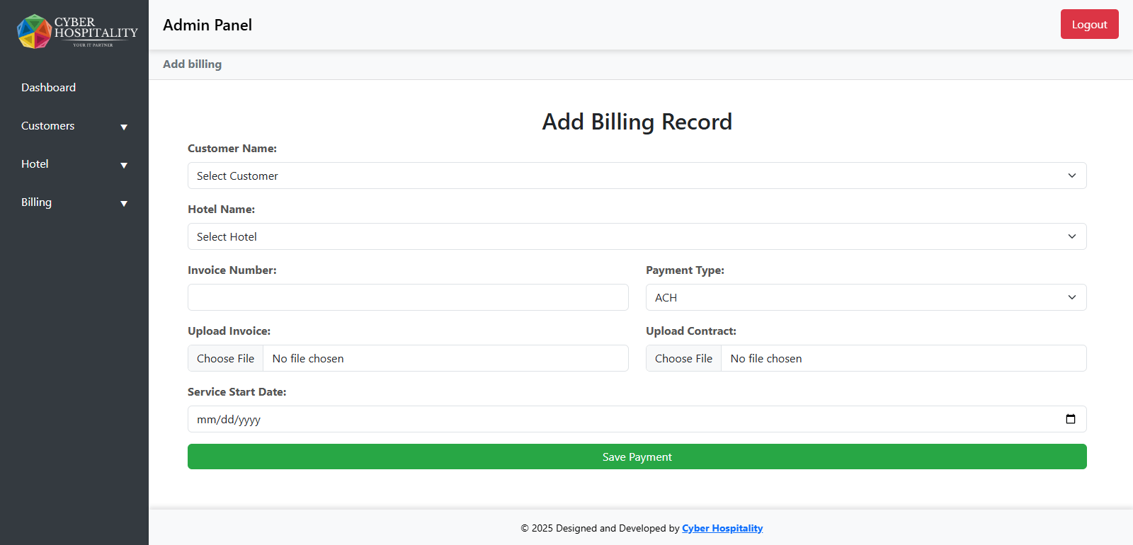The width and height of the screenshot is (1133, 545).
Task: Click the Add billing breadcrumb
Action: pyautogui.click(x=192, y=64)
